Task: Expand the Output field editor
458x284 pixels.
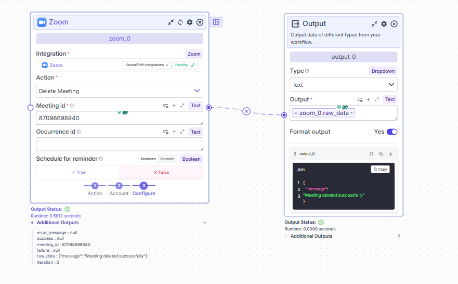Action: [x=376, y=99]
